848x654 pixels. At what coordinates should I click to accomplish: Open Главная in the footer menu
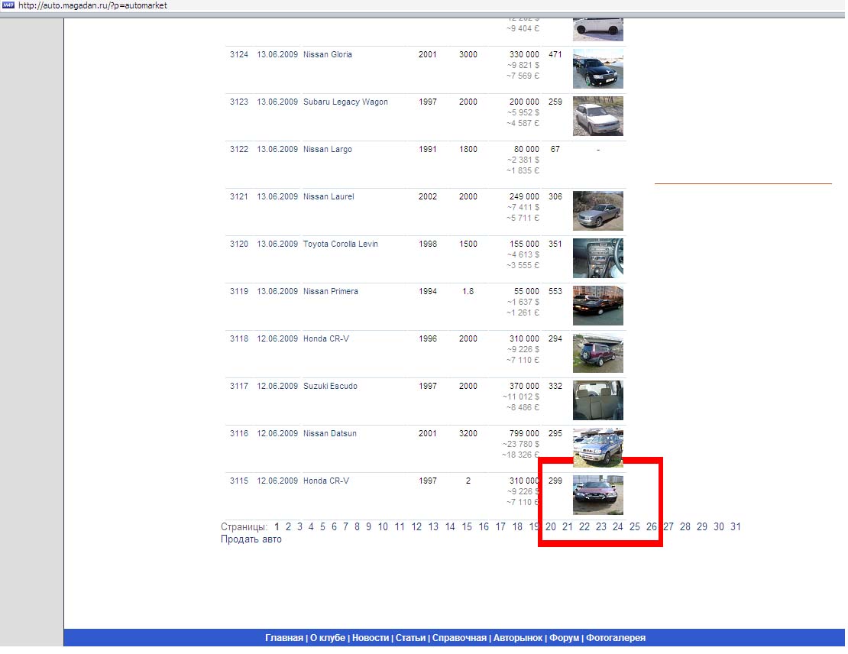coord(283,638)
